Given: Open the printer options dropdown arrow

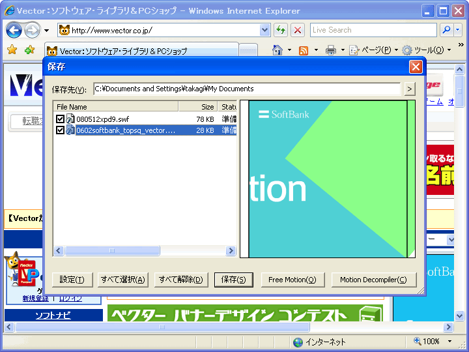Looking at the screenshot, I should click(x=343, y=50).
